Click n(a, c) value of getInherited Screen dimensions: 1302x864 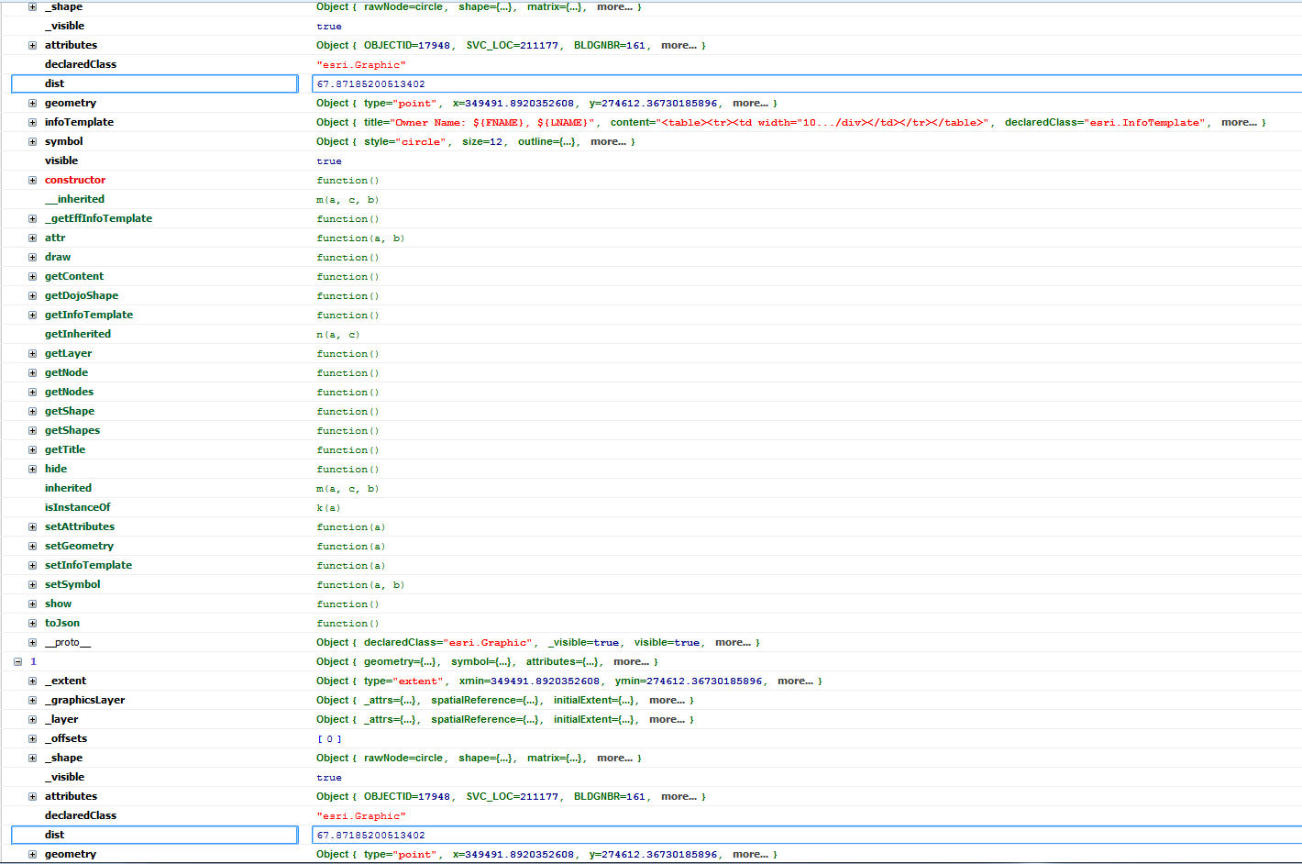point(337,334)
